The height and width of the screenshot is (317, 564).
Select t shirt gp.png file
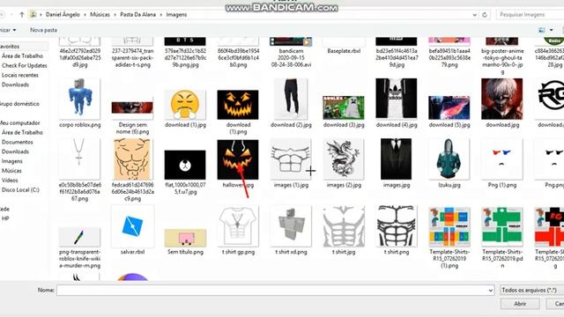[x=238, y=231]
